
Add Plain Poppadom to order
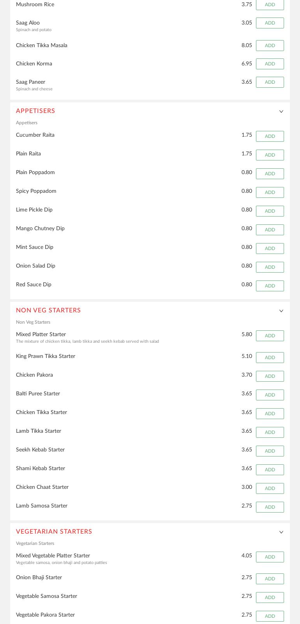(x=270, y=174)
